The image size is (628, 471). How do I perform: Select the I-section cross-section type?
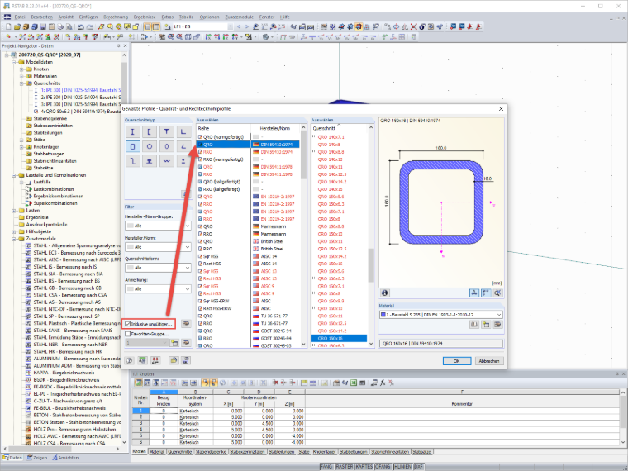point(132,131)
